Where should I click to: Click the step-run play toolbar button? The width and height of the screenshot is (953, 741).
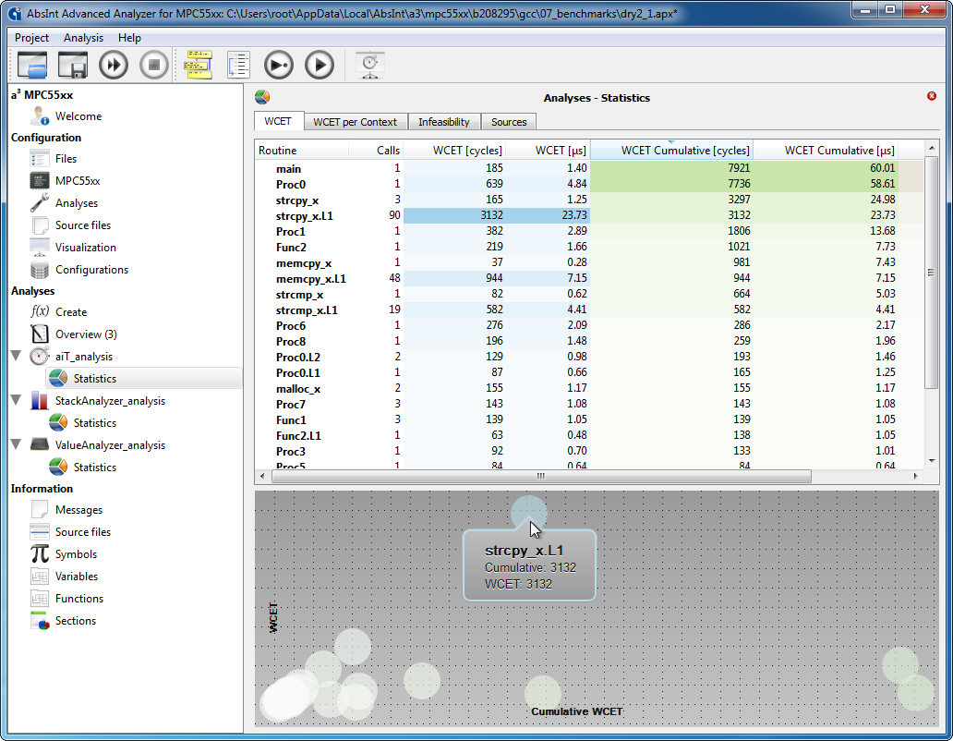pos(279,65)
